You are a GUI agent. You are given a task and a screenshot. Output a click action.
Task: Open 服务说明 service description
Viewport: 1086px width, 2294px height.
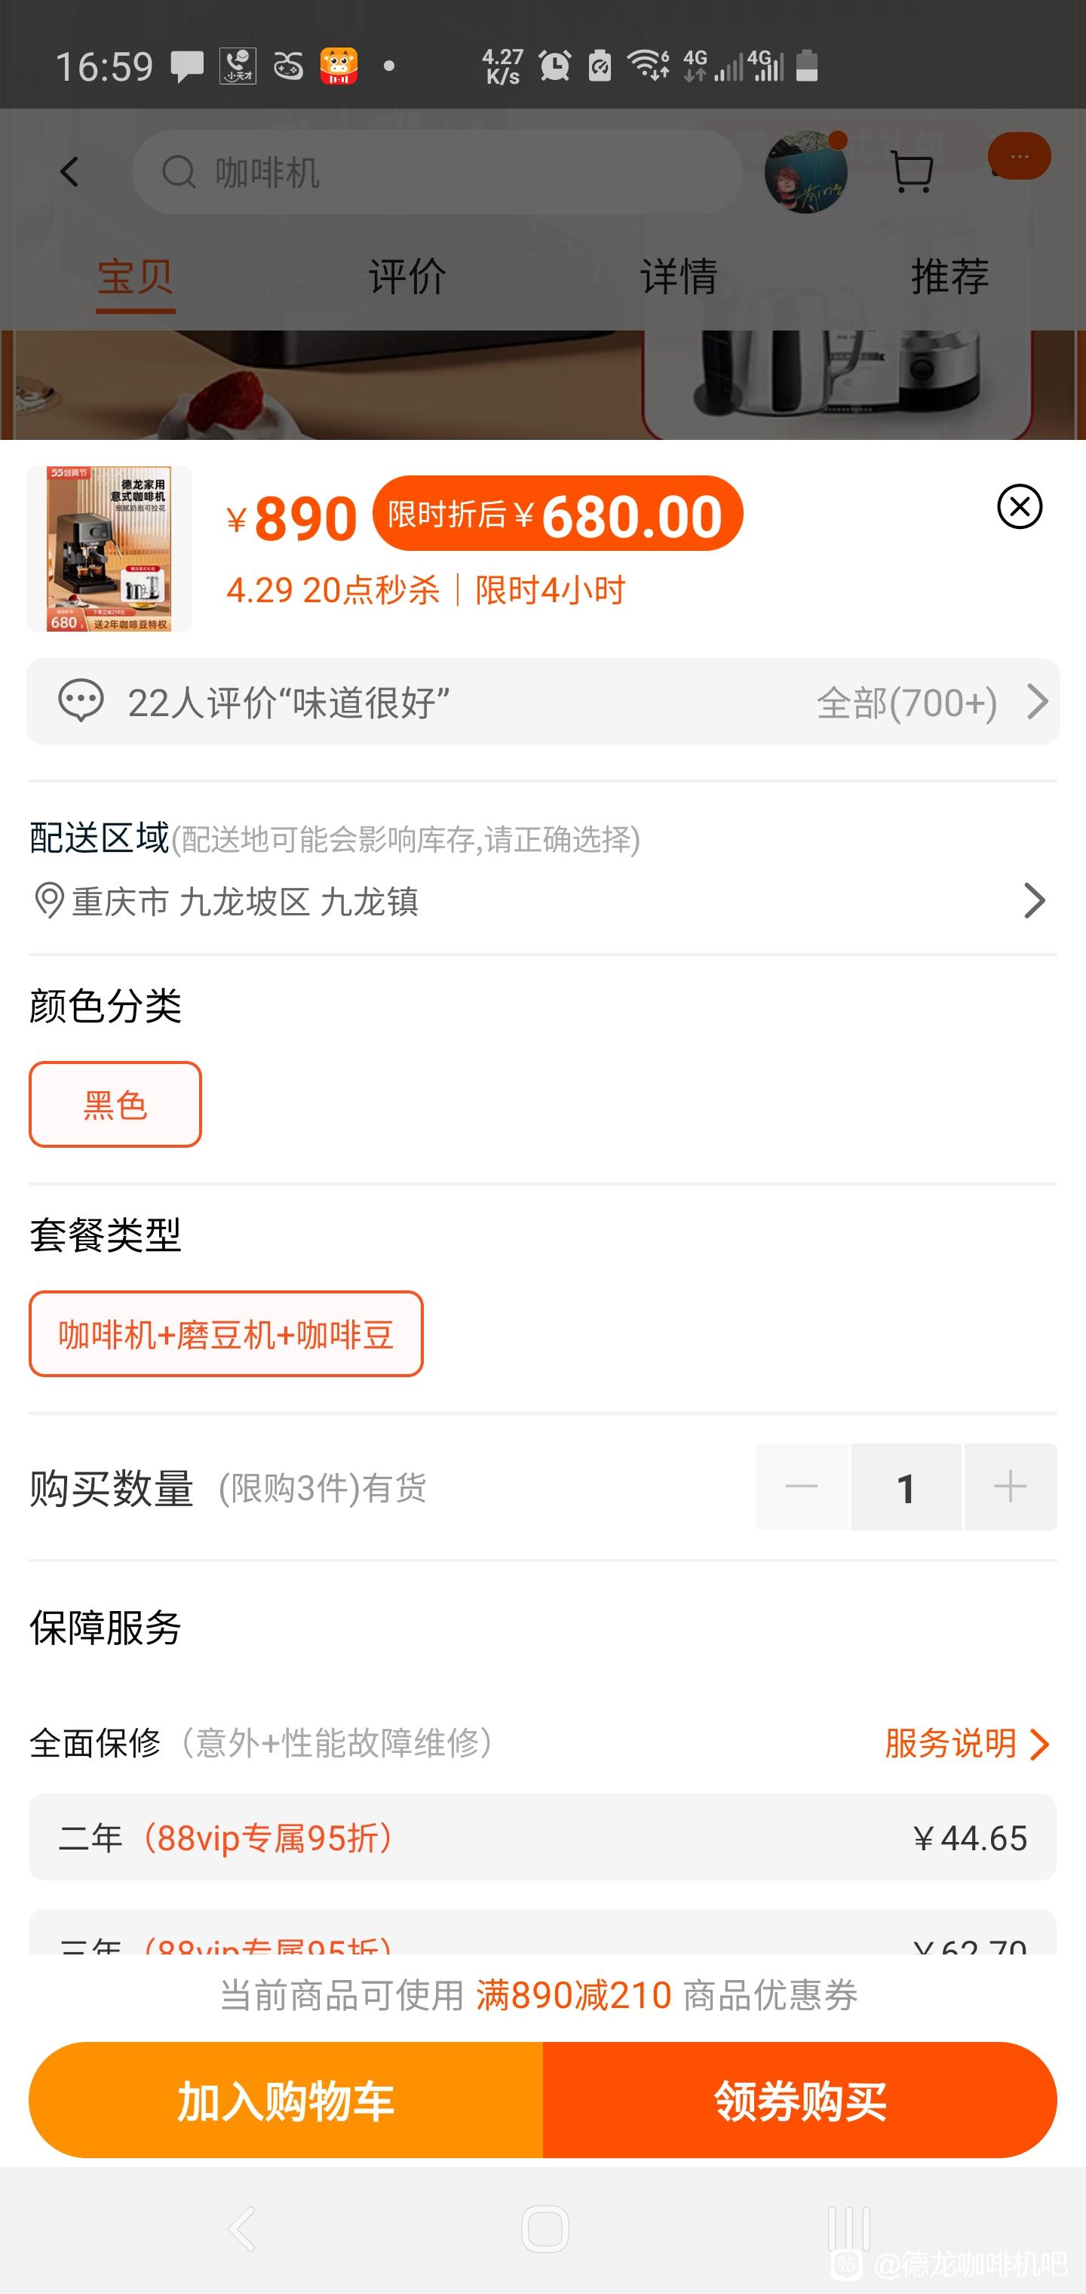(x=967, y=1744)
